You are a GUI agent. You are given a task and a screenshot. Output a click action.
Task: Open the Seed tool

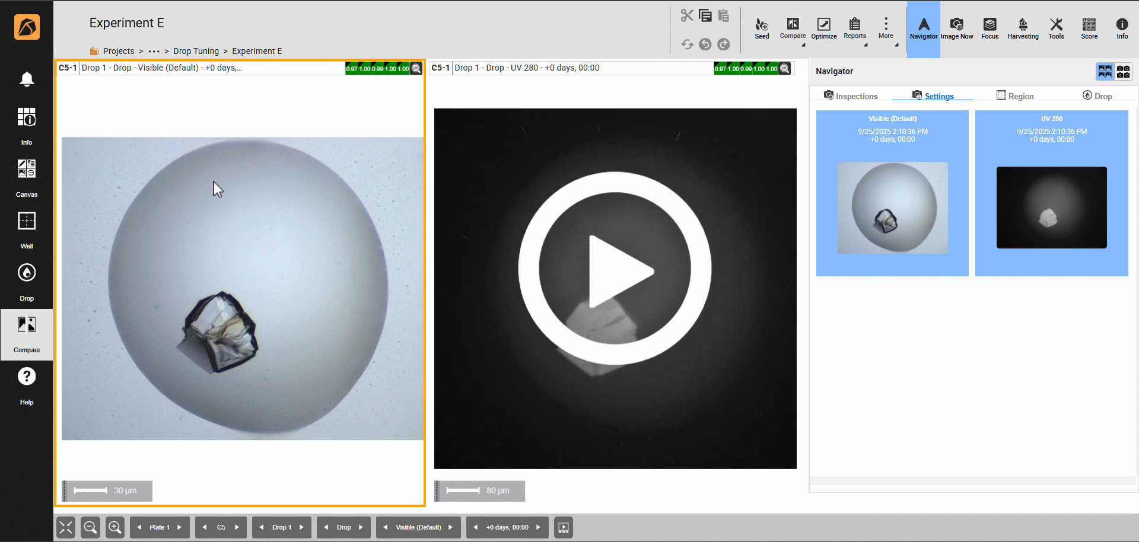(x=762, y=28)
